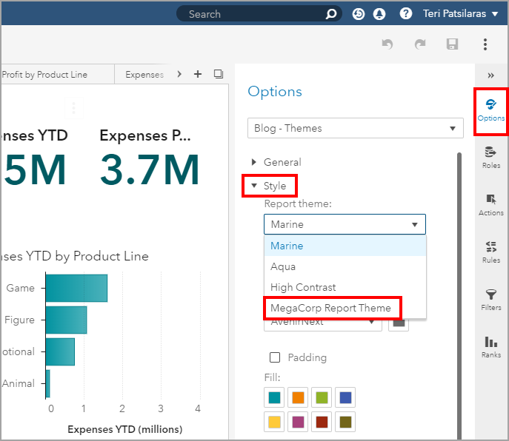Open the Actions pane icon
Image resolution: width=509 pixels, height=441 pixels.
coord(490,204)
